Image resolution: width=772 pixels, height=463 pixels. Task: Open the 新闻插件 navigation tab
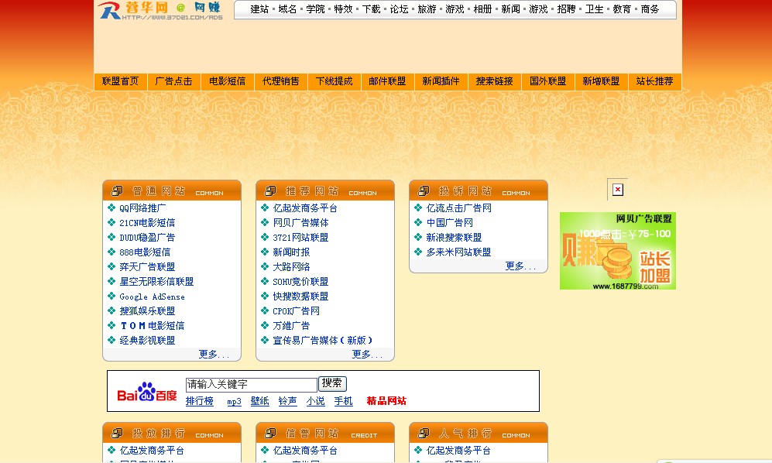click(x=441, y=81)
